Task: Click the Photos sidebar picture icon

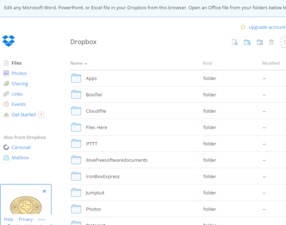Action: tap(6, 73)
